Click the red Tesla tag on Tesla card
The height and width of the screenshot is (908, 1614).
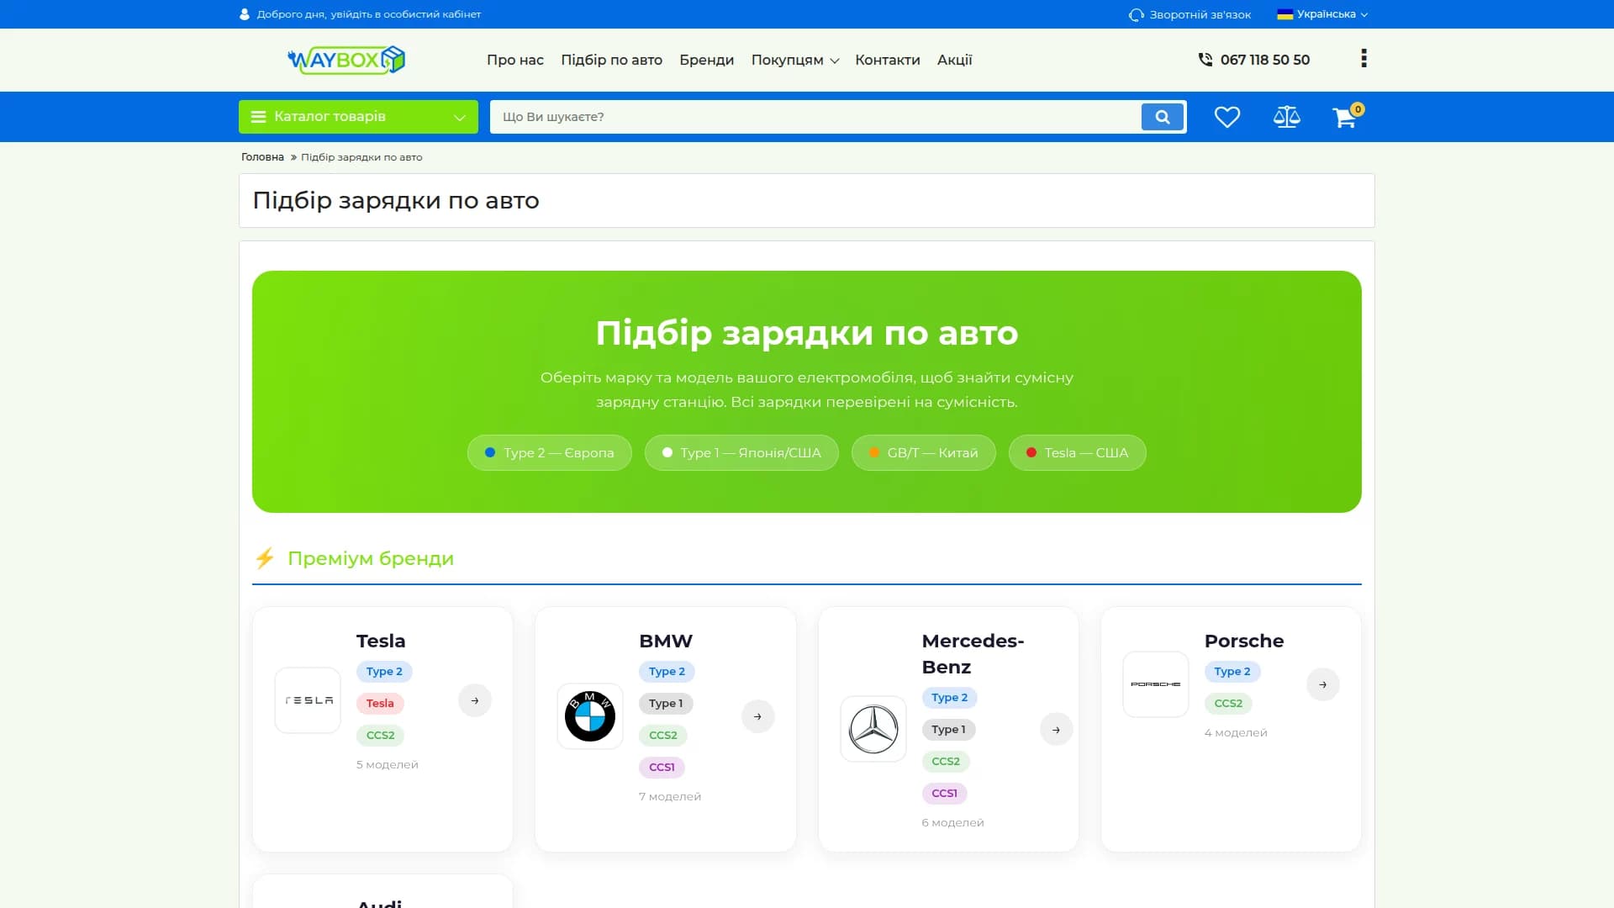pyautogui.click(x=380, y=704)
